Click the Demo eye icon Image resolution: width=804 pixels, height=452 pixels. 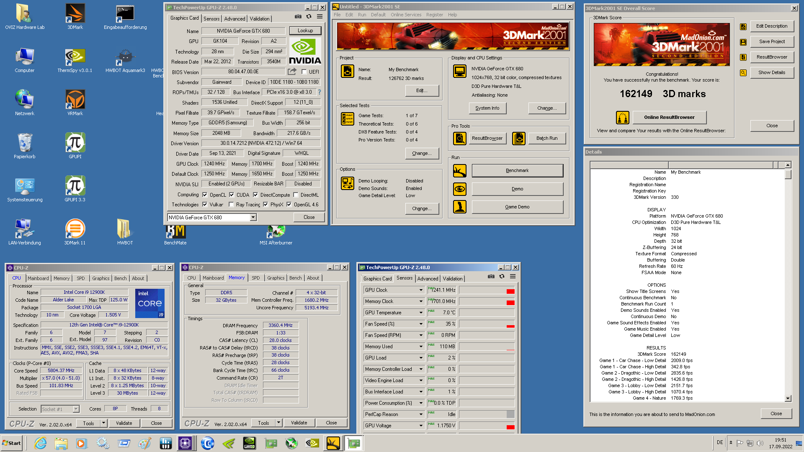click(460, 189)
